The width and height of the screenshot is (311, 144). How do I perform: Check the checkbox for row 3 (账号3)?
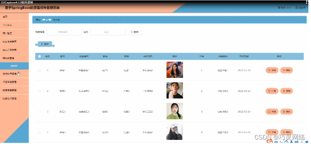click(39, 112)
